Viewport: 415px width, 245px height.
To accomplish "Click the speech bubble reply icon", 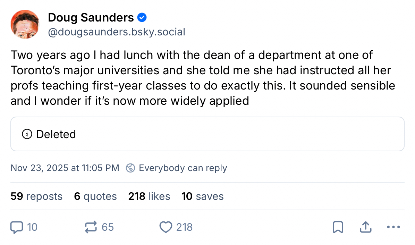I will coord(16,227).
